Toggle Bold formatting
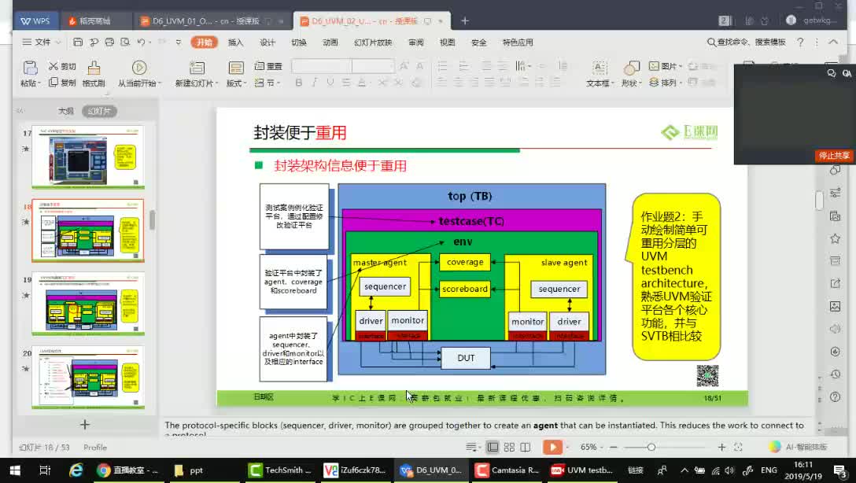 [x=299, y=83]
